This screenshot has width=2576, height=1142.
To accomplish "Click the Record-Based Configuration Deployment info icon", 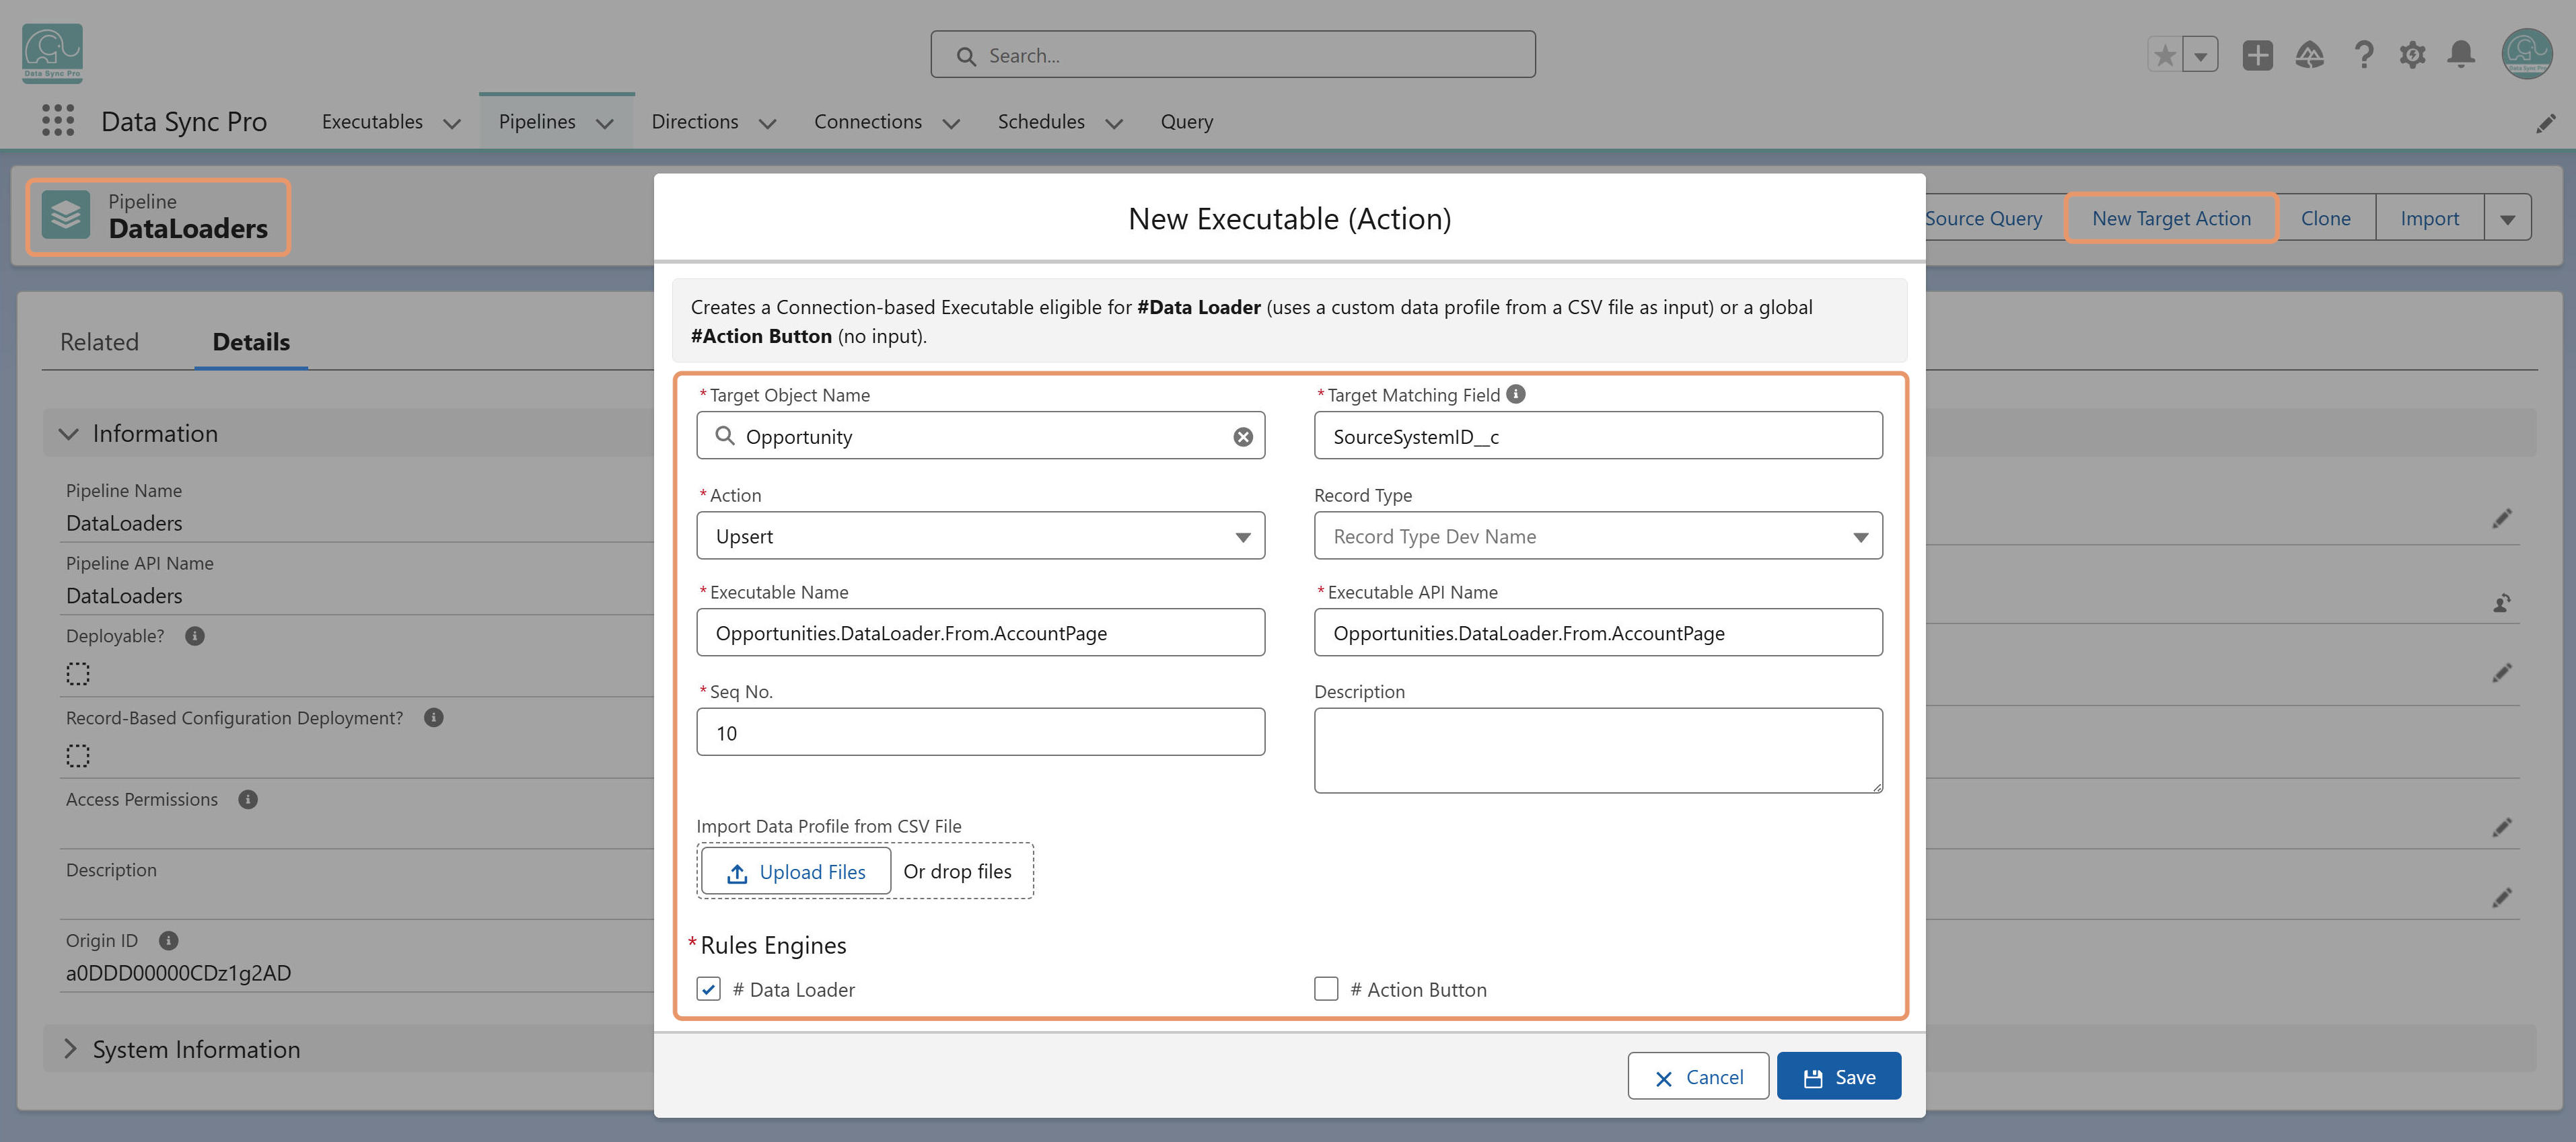I will [433, 718].
